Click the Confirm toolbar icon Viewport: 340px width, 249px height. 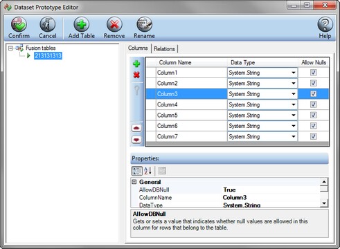19,24
